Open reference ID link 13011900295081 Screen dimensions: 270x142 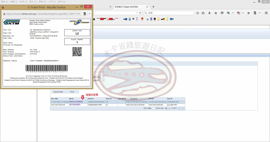[75, 105]
